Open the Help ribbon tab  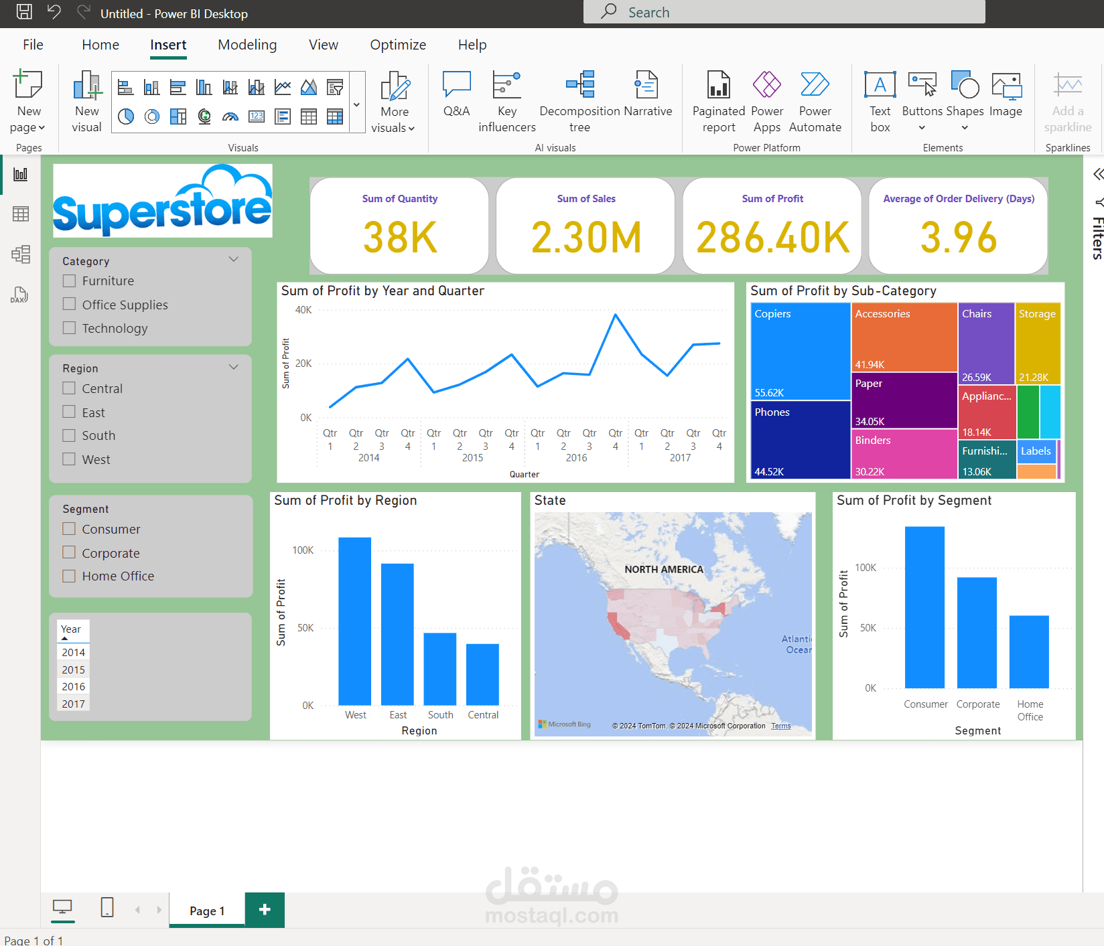click(472, 45)
